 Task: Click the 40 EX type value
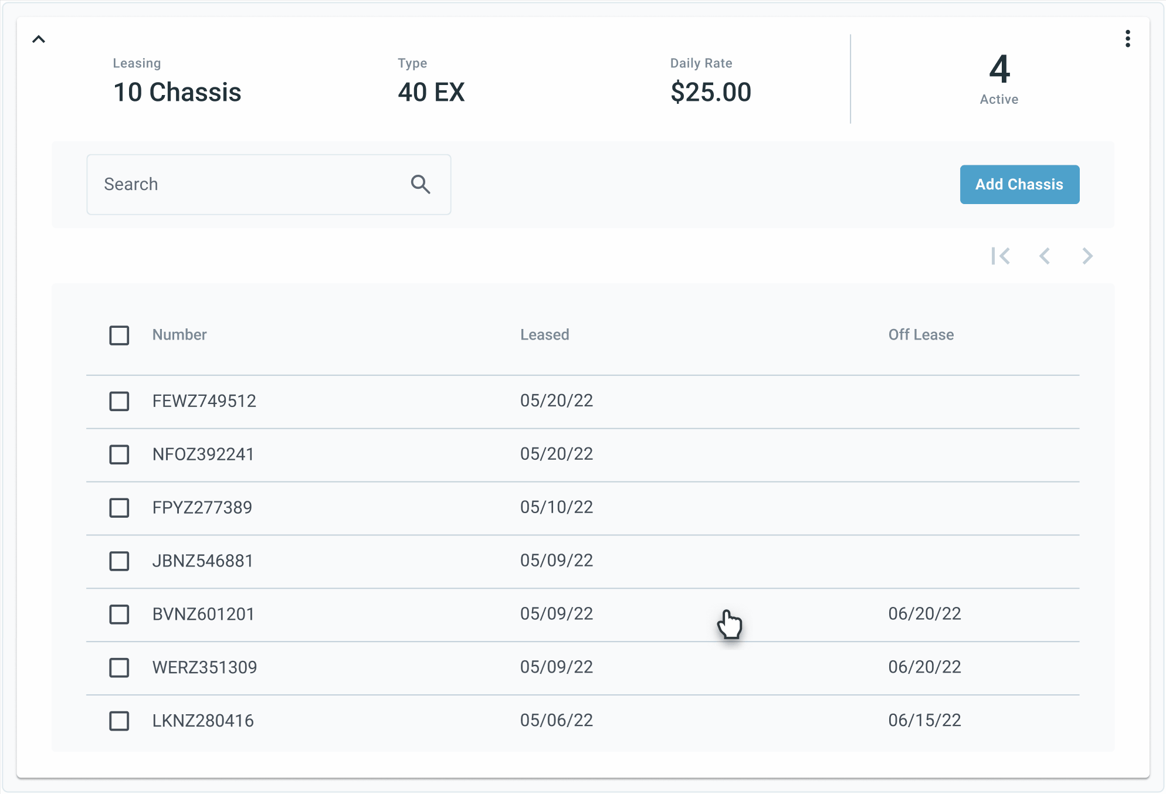(x=431, y=93)
